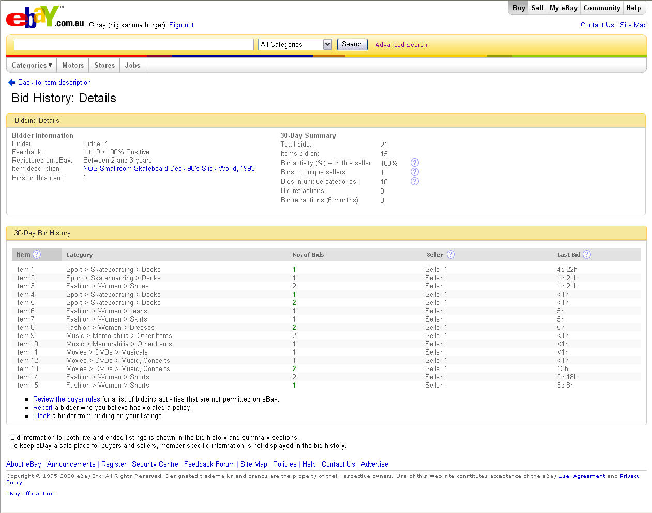
Task: Go to Stores section
Action: [x=104, y=65]
